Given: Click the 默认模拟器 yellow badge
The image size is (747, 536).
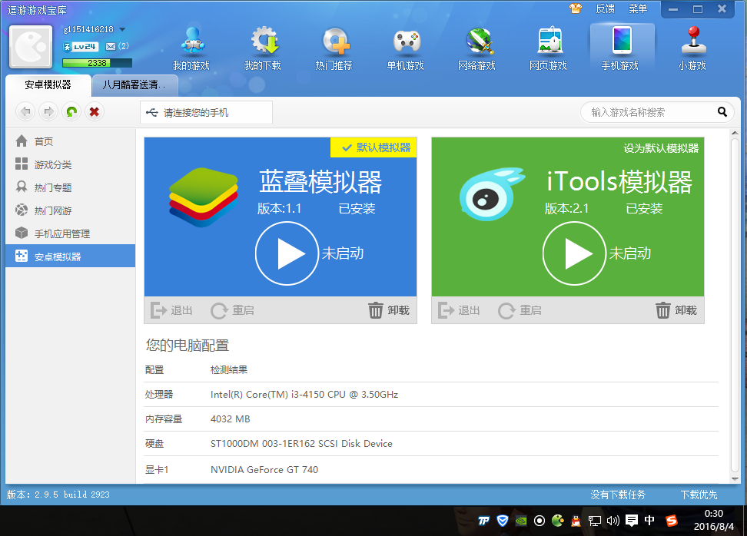Looking at the screenshot, I should pos(373,147).
